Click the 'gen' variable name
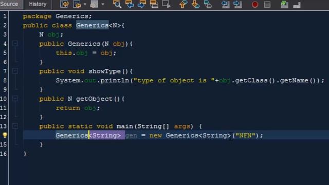This screenshot has height=185, width=329. [x=131, y=136]
